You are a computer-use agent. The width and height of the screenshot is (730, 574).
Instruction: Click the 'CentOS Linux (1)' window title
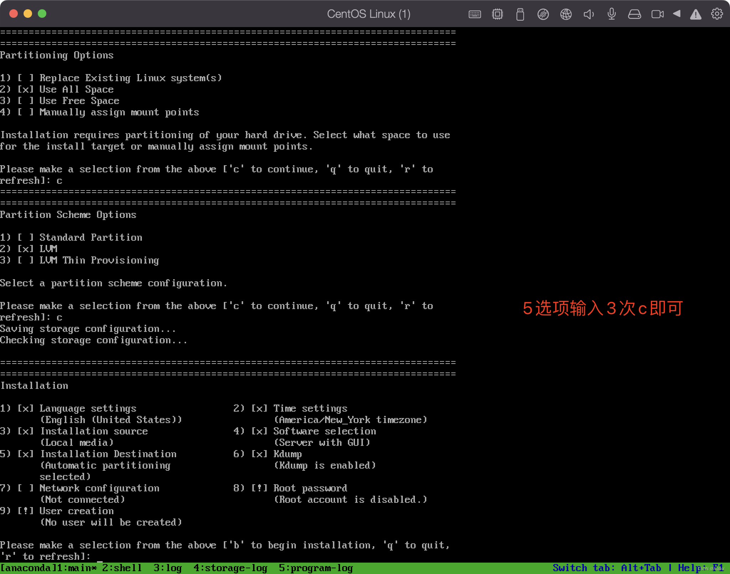point(369,14)
